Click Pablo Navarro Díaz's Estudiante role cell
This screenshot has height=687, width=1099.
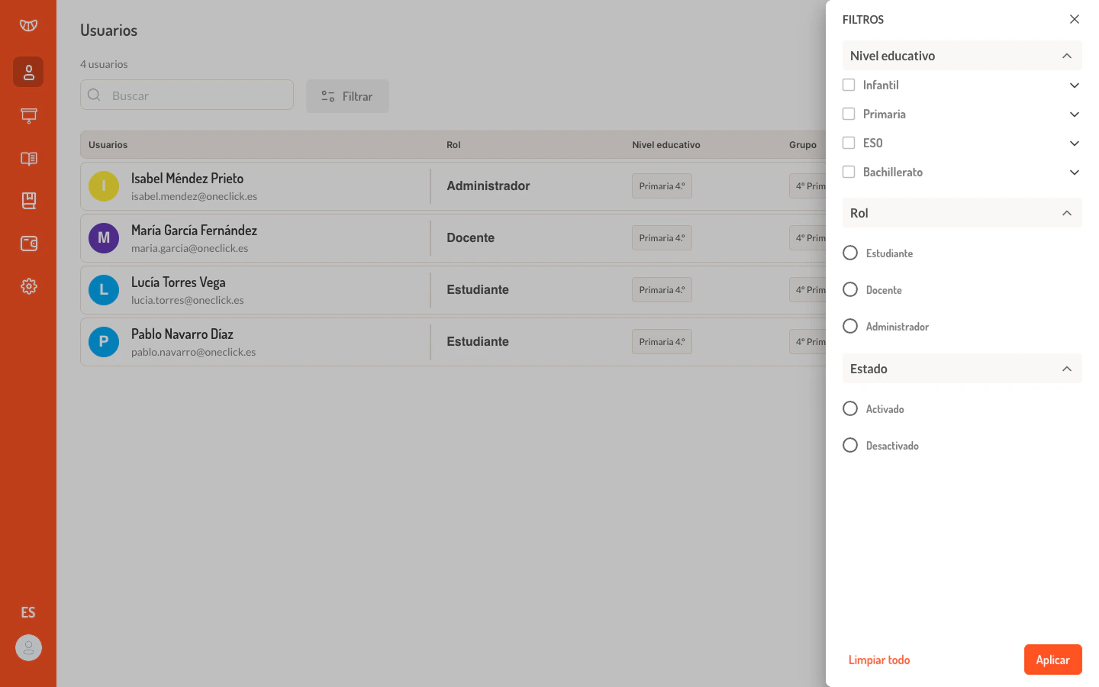click(478, 341)
